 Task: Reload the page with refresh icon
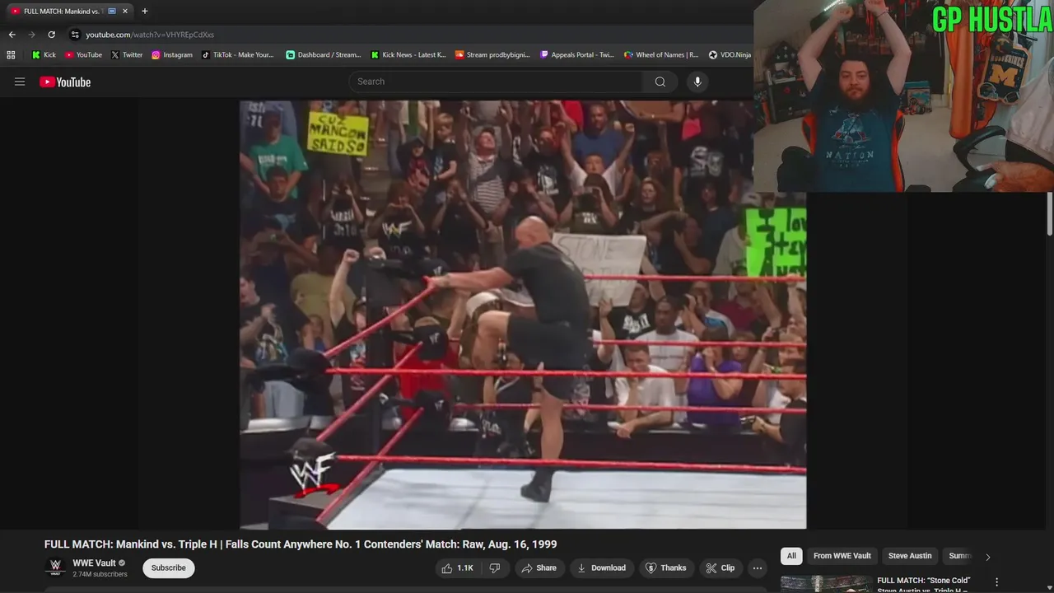click(x=51, y=35)
